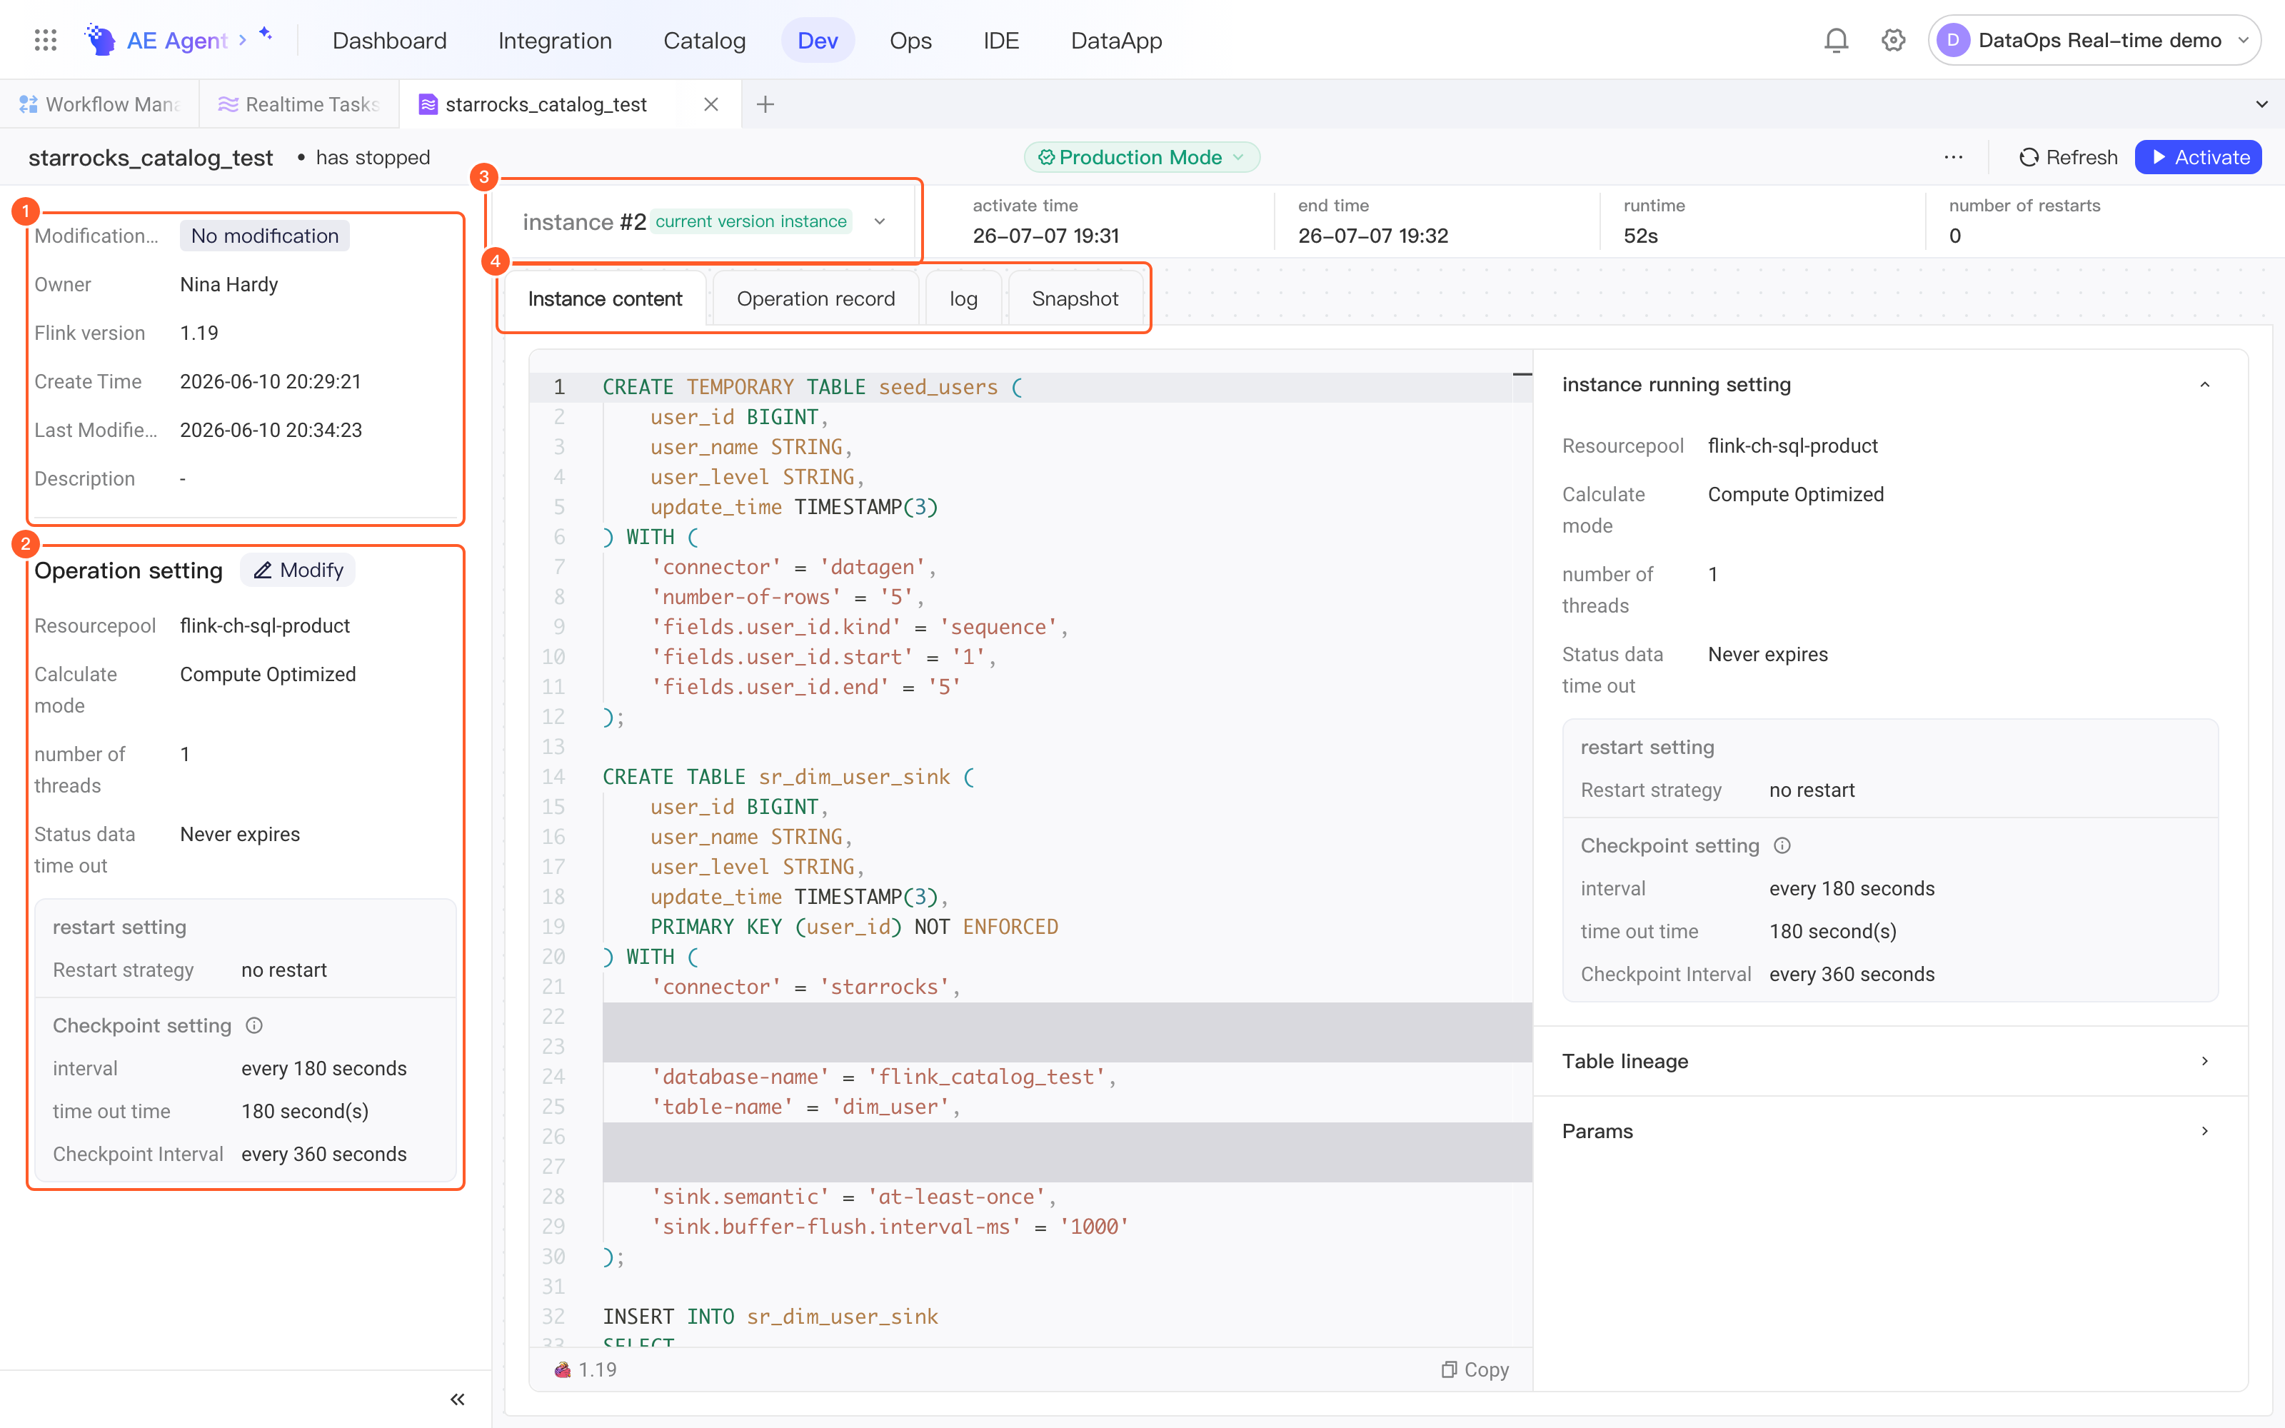Open the DataApp menu
2285x1428 pixels.
[1115, 41]
